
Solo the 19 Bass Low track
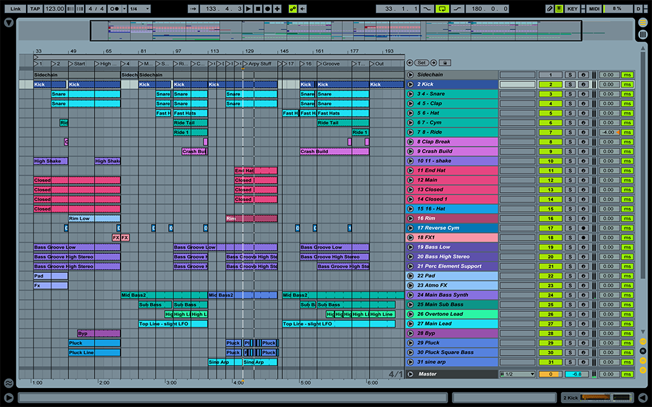click(570, 247)
